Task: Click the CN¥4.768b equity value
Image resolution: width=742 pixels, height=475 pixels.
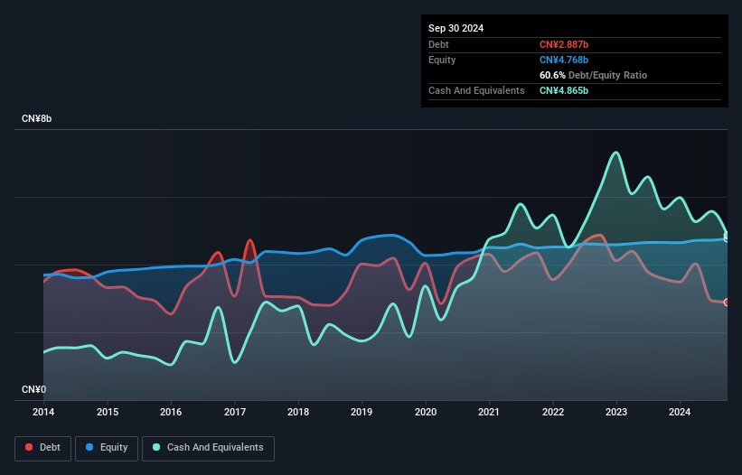Action: (x=564, y=60)
